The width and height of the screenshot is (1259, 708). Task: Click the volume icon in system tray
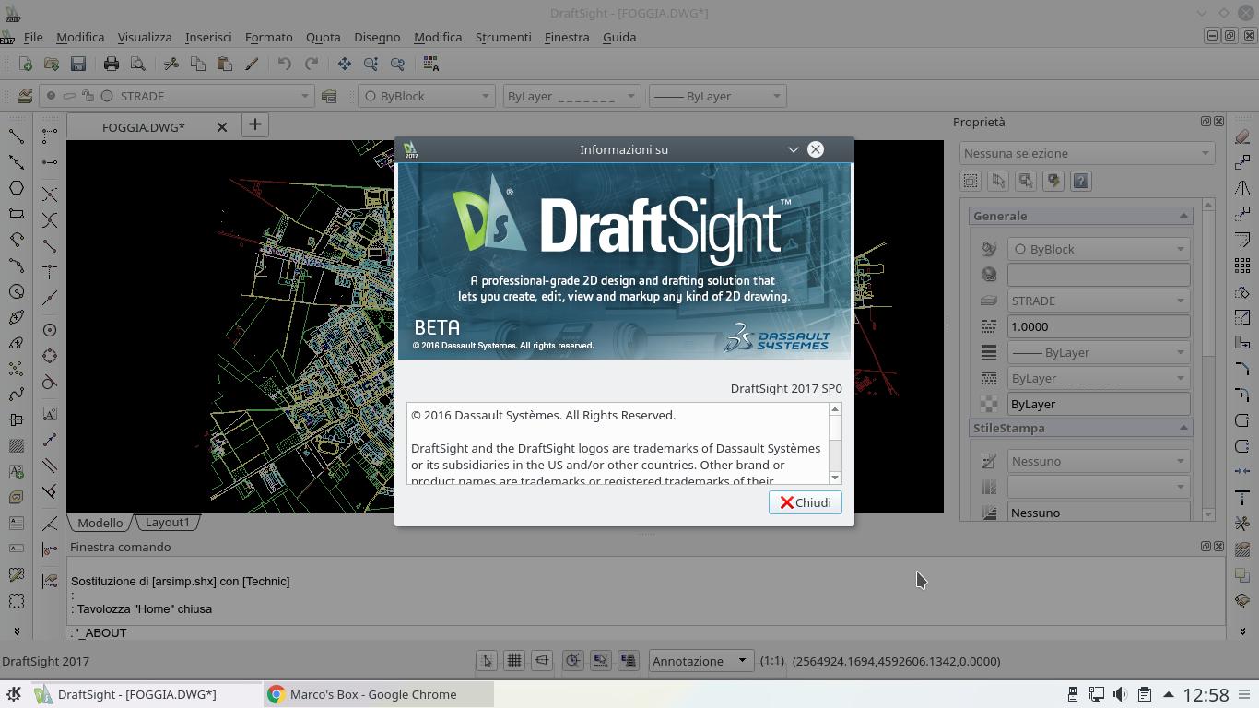coord(1120,694)
